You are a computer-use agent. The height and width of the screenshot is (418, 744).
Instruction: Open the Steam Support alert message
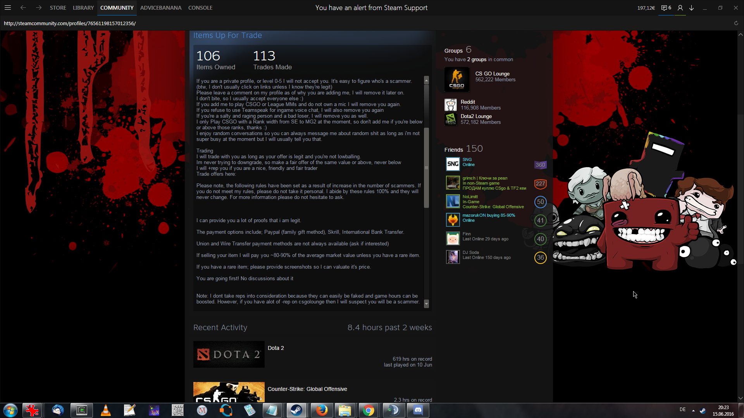pos(371,8)
